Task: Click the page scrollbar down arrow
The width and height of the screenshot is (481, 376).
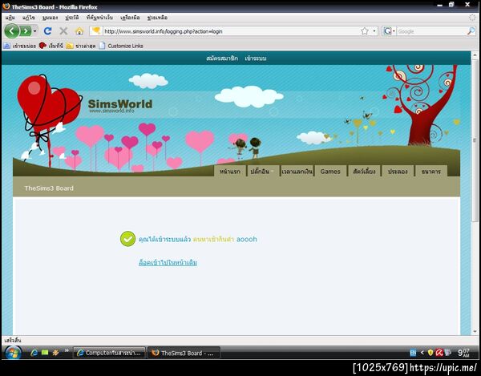Action: (x=475, y=332)
